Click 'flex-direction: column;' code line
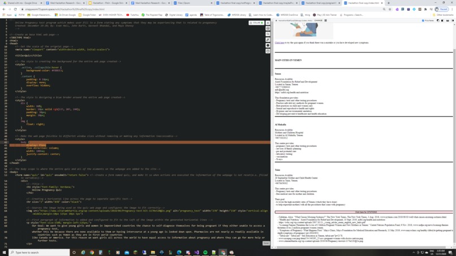Screen dimensions: 456x256 [x=42, y=148]
